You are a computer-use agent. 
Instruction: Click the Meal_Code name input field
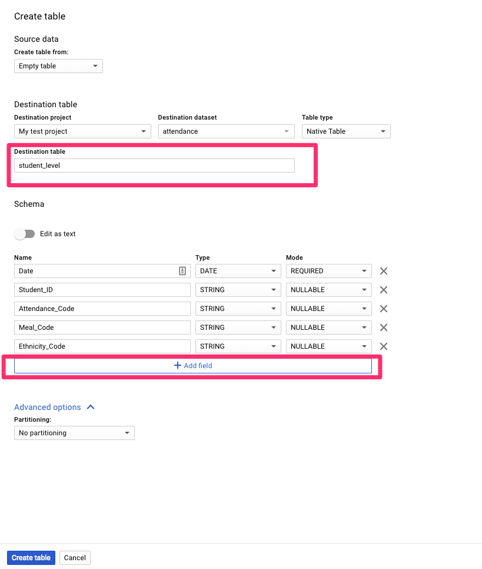(x=102, y=327)
